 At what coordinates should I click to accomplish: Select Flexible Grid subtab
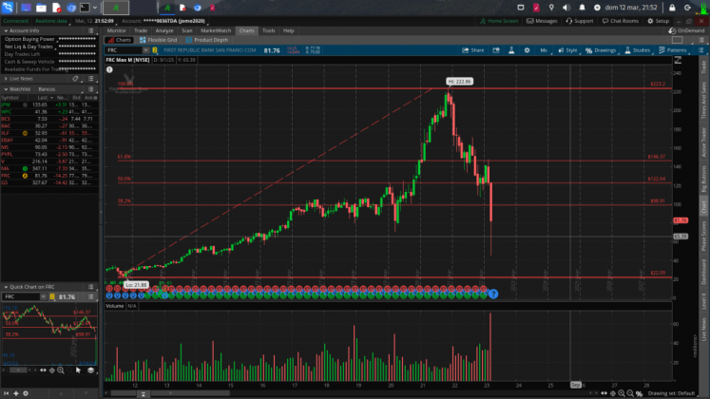159,40
